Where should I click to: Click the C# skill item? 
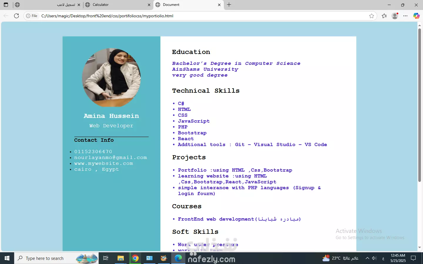coord(181,103)
